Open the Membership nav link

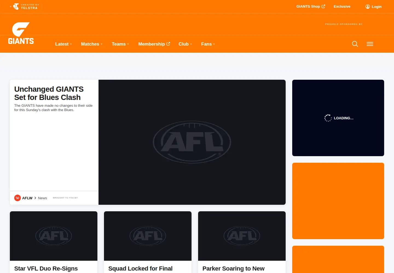[154, 44]
